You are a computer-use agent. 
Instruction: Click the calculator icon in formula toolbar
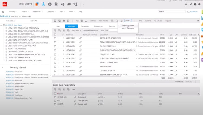(81, 21)
